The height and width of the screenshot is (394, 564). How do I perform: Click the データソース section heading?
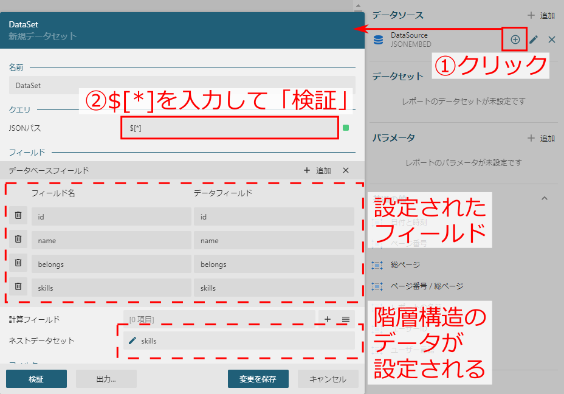[x=397, y=15]
